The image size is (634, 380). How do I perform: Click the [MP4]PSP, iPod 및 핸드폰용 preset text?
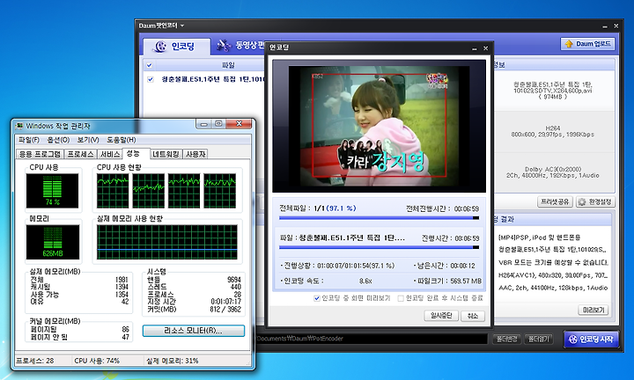pyautogui.click(x=539, y=237)
